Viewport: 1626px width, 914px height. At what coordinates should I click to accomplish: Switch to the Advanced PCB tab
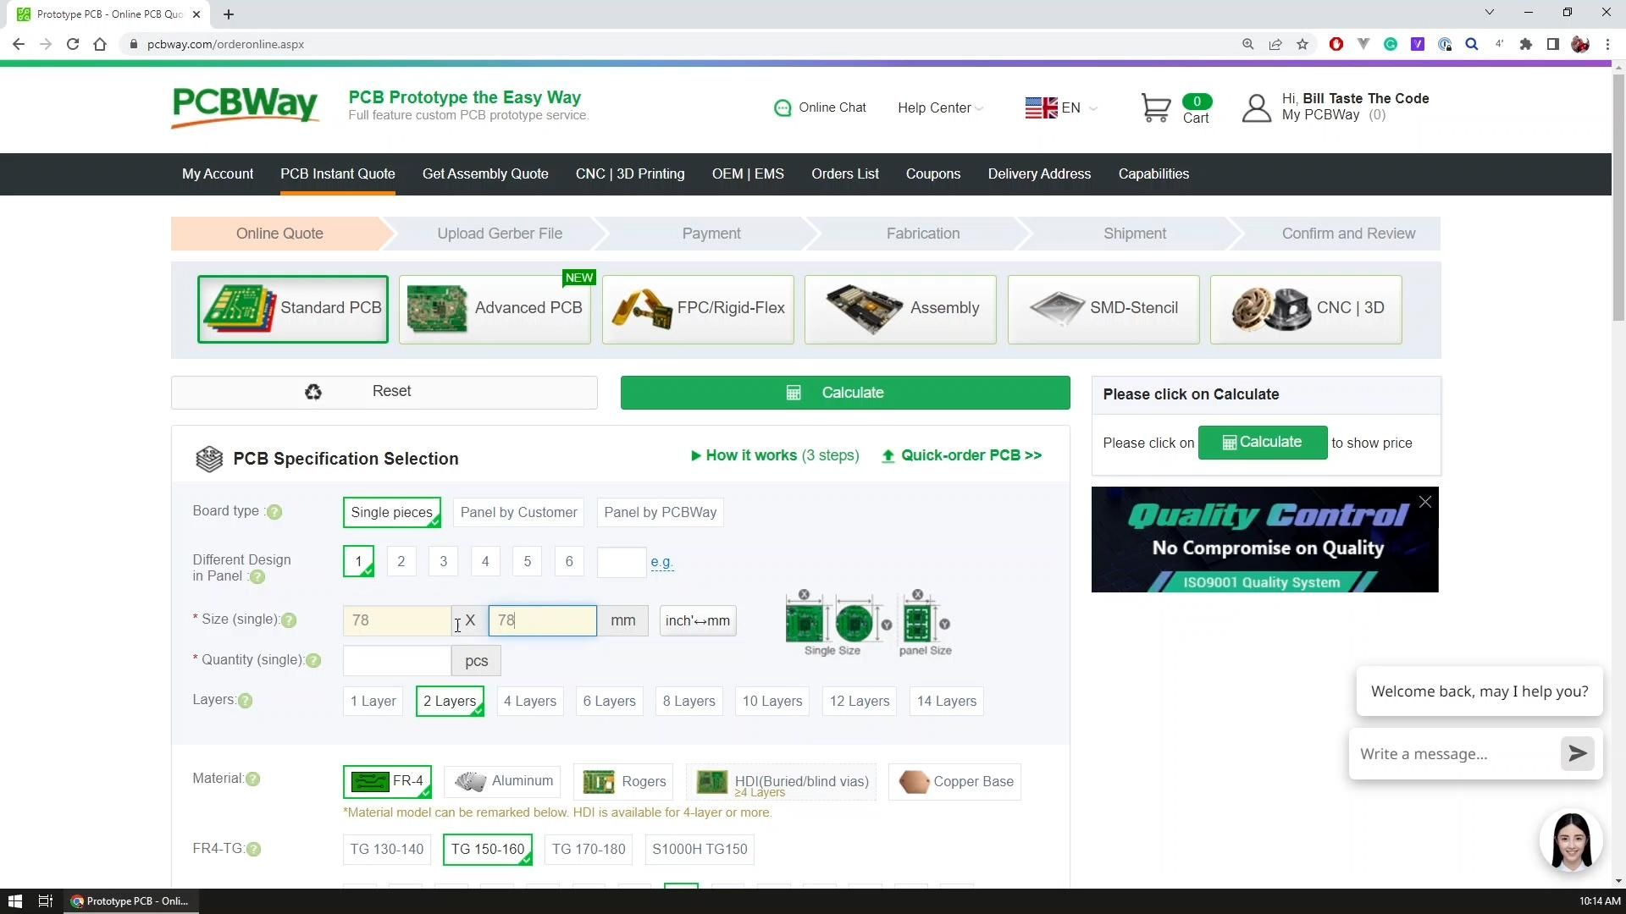[x=495, y=309]
